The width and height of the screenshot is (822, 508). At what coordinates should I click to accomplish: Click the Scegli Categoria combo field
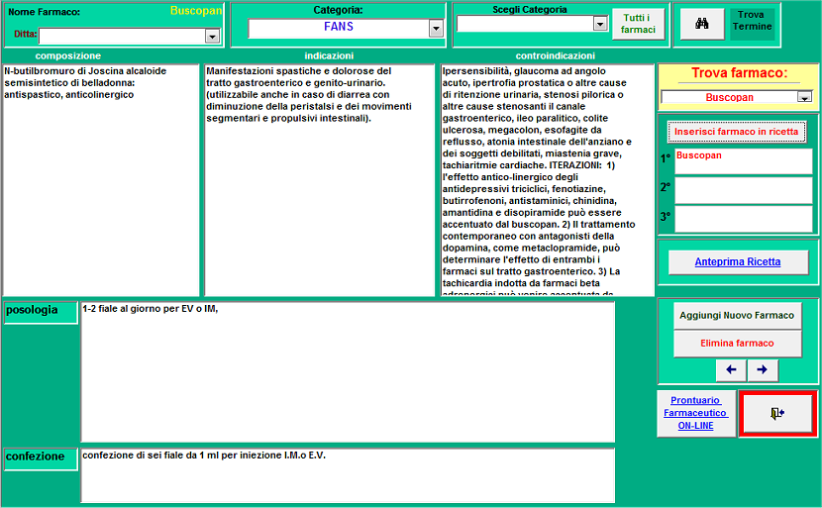pyautogui.click(x=525, y=23)
